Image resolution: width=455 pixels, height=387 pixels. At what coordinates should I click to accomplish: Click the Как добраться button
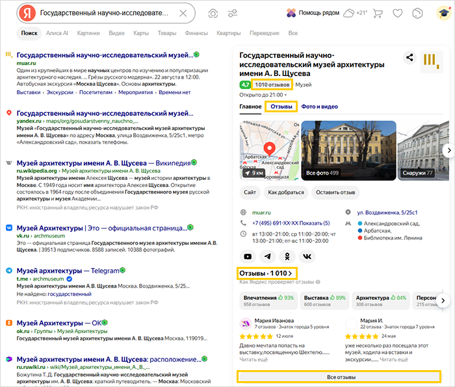point(286,192)
